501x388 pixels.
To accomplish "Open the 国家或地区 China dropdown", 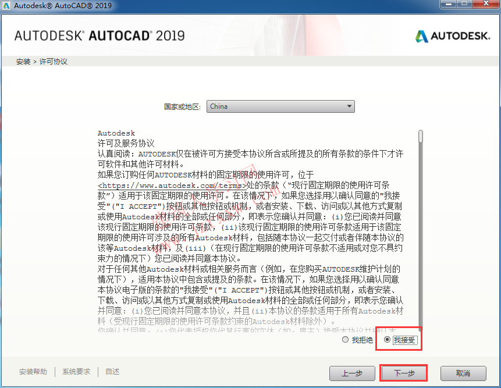I will 280,106.
